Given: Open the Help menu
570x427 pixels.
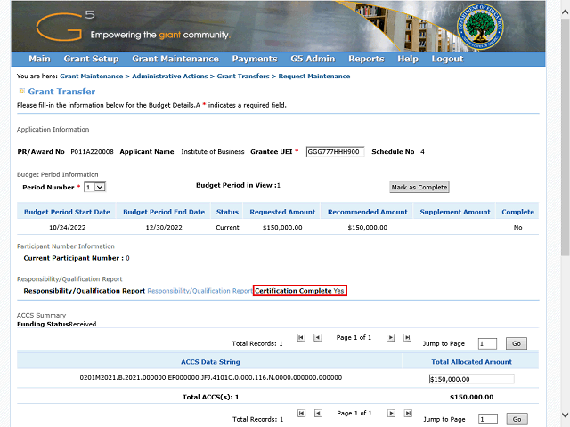Looking at the screenshot, I should 408,59.
